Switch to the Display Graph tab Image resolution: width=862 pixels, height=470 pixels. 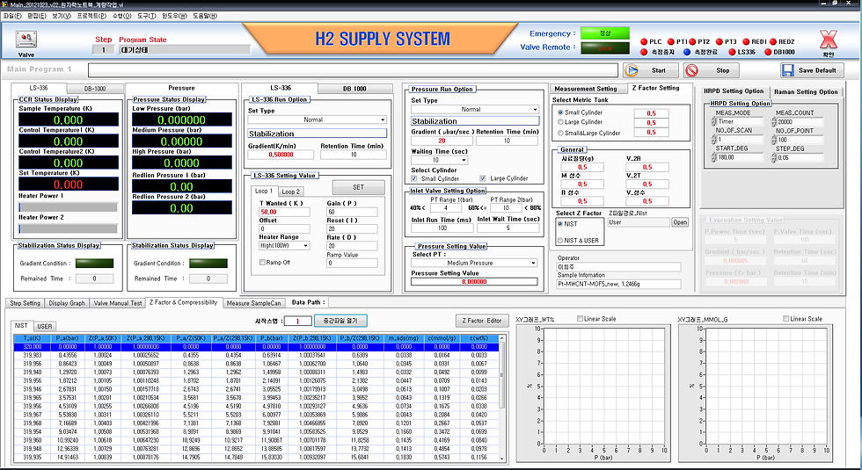[67, 303]
